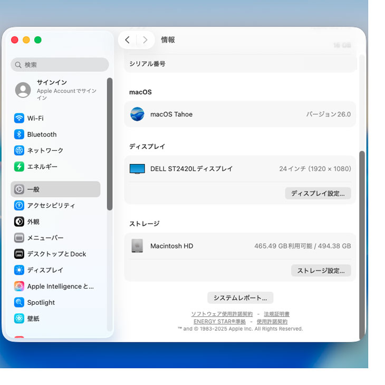Click the 壁紙 wallpaper icon
The width and height of the screenshot is (385, 385).
(x=19, y=319)
